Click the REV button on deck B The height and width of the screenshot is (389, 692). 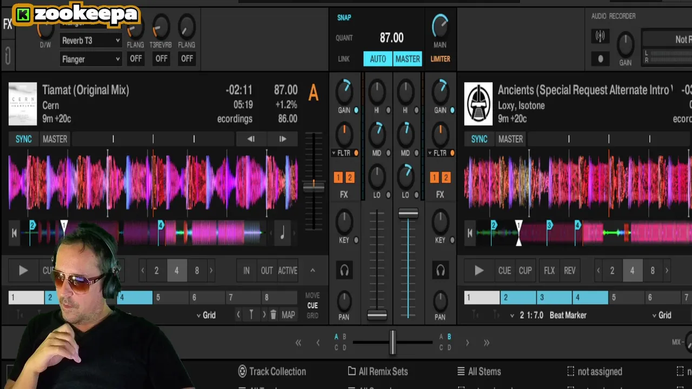click(x=570, y=271)
